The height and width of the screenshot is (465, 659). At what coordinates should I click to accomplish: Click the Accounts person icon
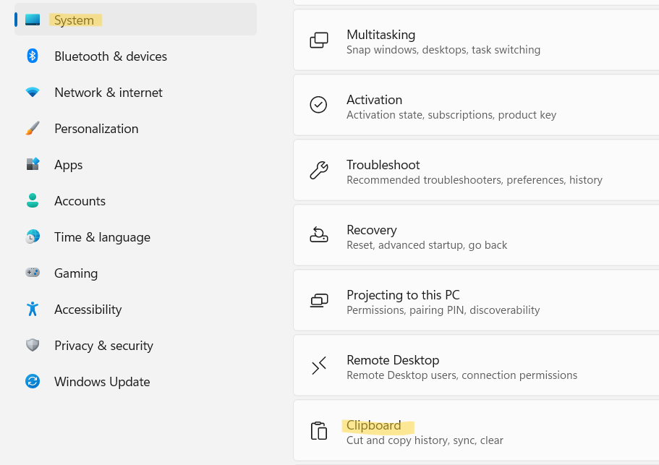point(33,201)
